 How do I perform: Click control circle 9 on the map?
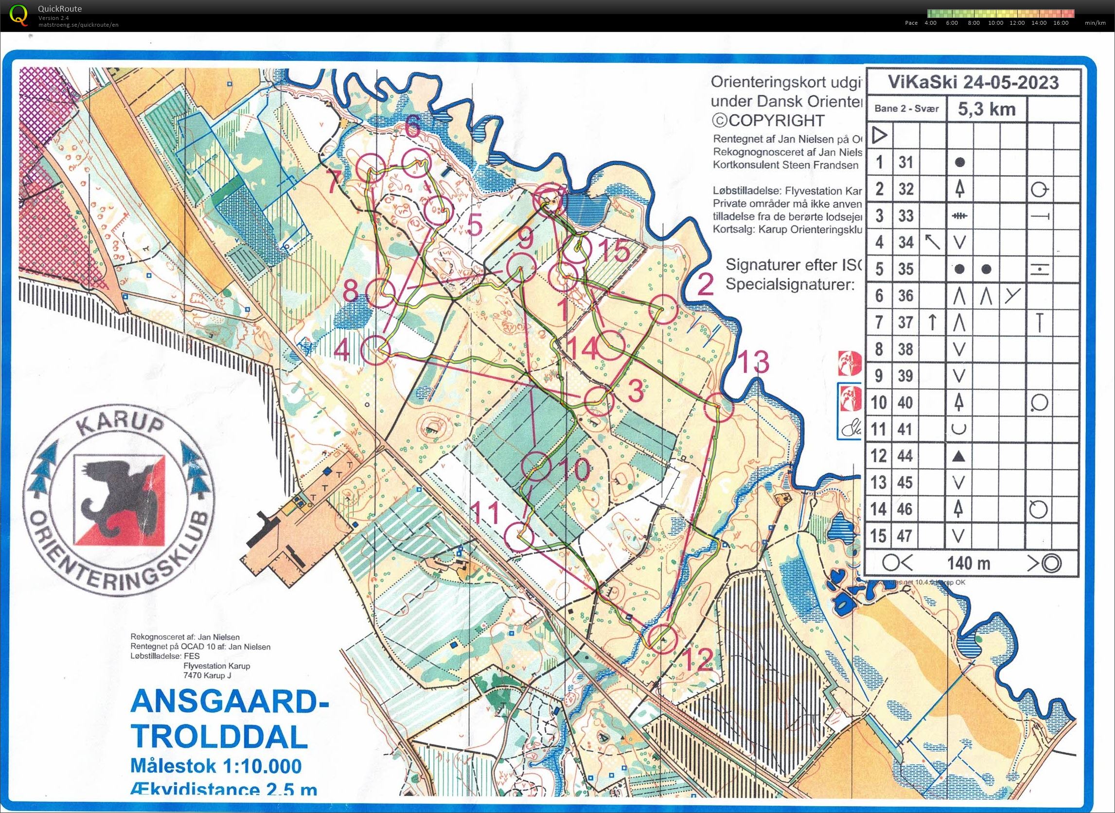pos(521,266)
